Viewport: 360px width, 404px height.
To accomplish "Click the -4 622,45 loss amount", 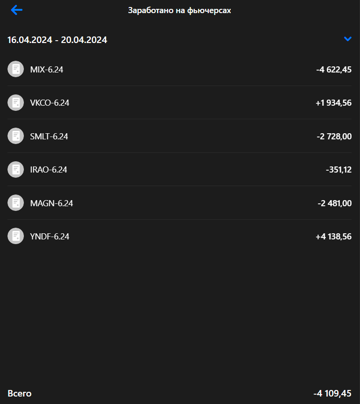I will (x=334, y=70).
